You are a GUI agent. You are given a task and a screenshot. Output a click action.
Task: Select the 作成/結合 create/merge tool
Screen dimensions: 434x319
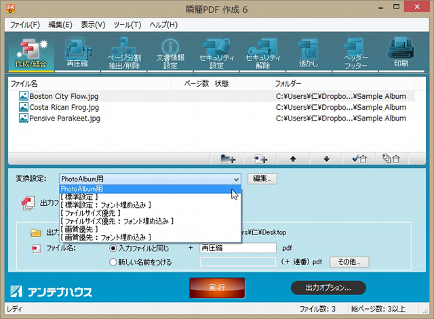(31, 53)
